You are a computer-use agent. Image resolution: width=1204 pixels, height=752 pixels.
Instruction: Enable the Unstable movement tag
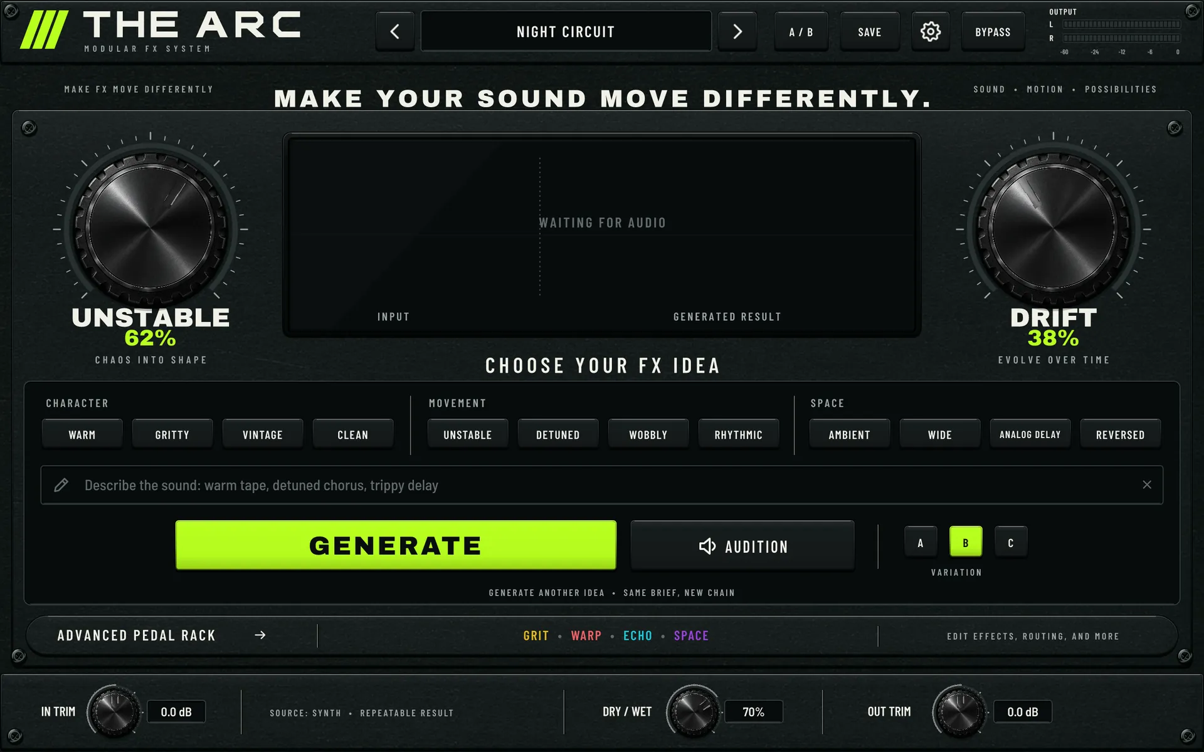coord(468,434)
